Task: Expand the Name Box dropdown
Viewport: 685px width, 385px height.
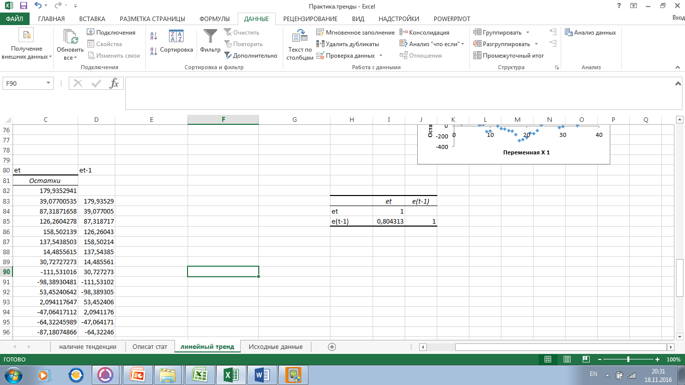Action: (49, 83)
